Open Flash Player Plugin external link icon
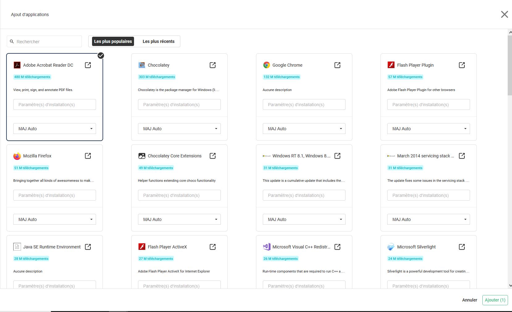Viewport: 512px width, 312px height. tap(462, 65)
